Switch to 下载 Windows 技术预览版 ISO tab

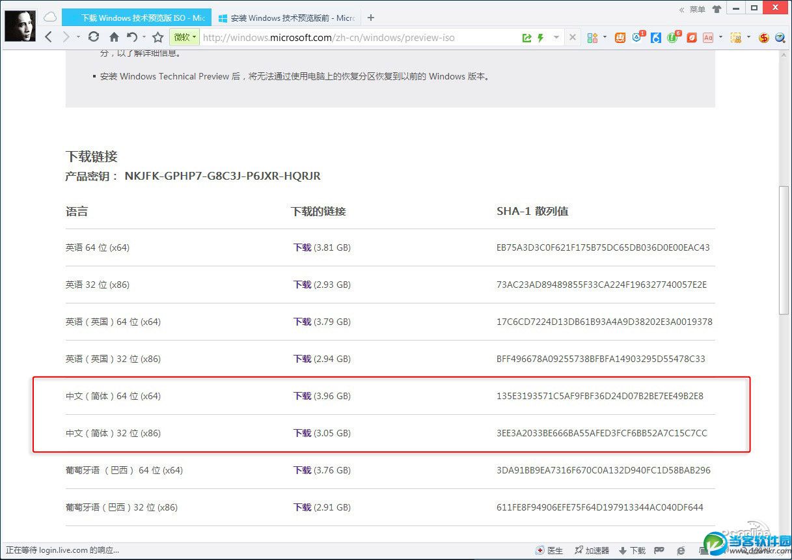pyautogui.click(x=137, y=18)
